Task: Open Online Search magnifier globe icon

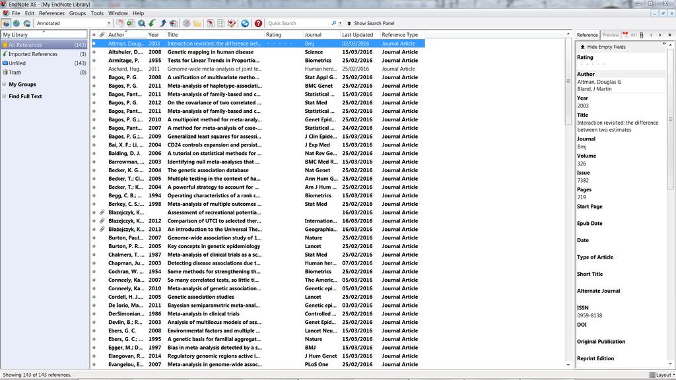Action: coord(141,23)
